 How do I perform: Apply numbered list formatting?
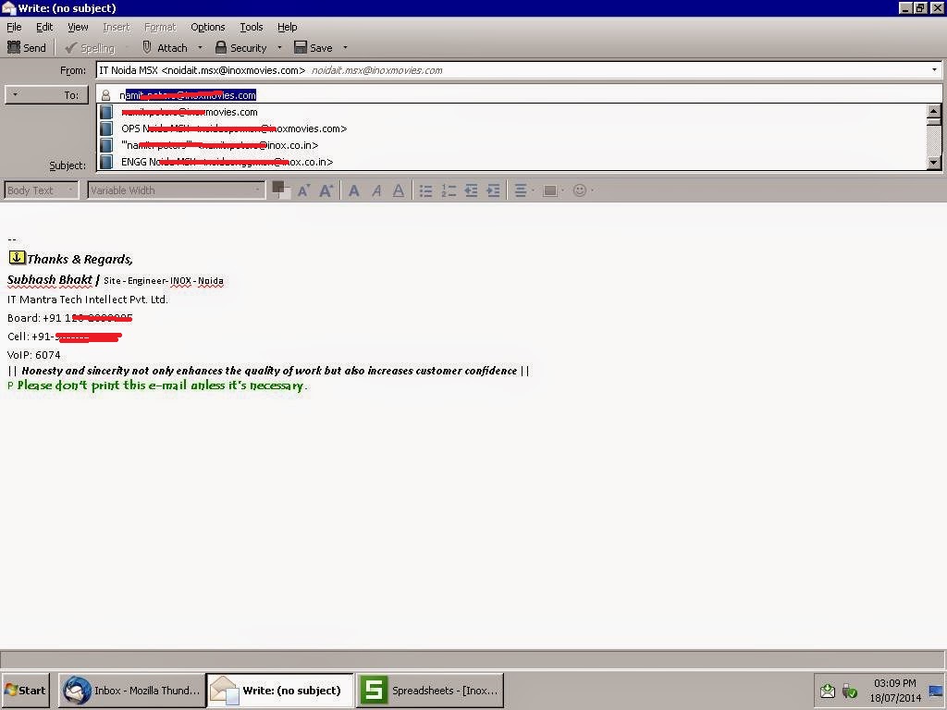click(x=448, y=190)
